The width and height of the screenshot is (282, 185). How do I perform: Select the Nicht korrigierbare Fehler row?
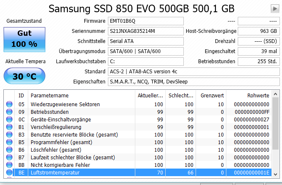pyautogui.click(x=137, y=165)
